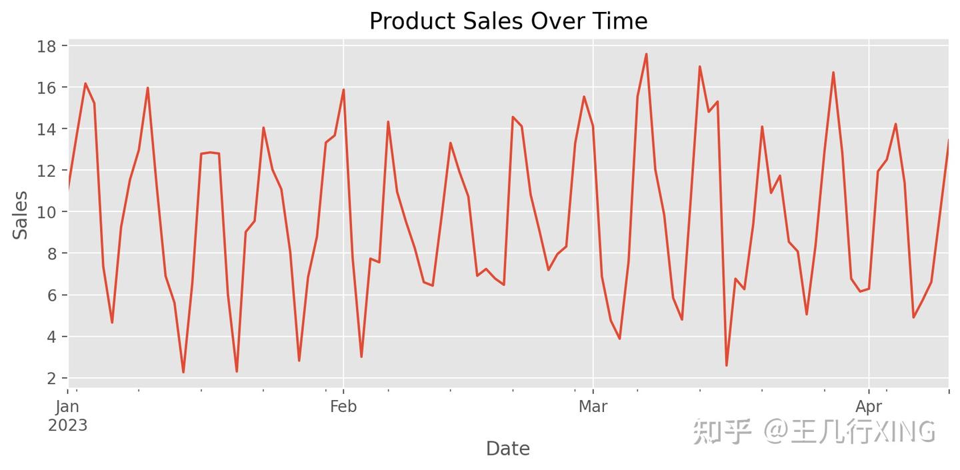Click the "Jan" x-axis tick label
The image size is (960, 470).
click(68, 407)
